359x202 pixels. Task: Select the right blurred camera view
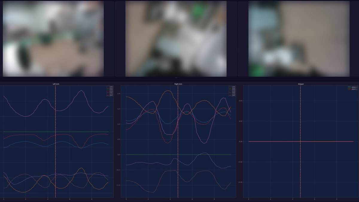pyautogui.click(x=299, y=39)
